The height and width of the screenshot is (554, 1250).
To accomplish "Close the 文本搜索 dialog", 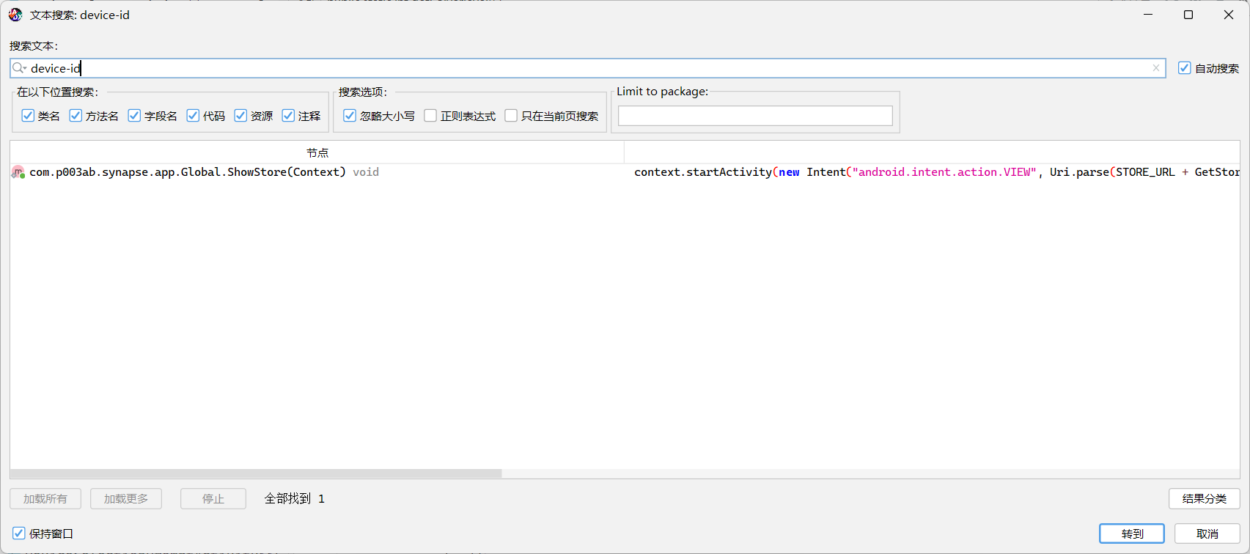I will [1229, 15].
